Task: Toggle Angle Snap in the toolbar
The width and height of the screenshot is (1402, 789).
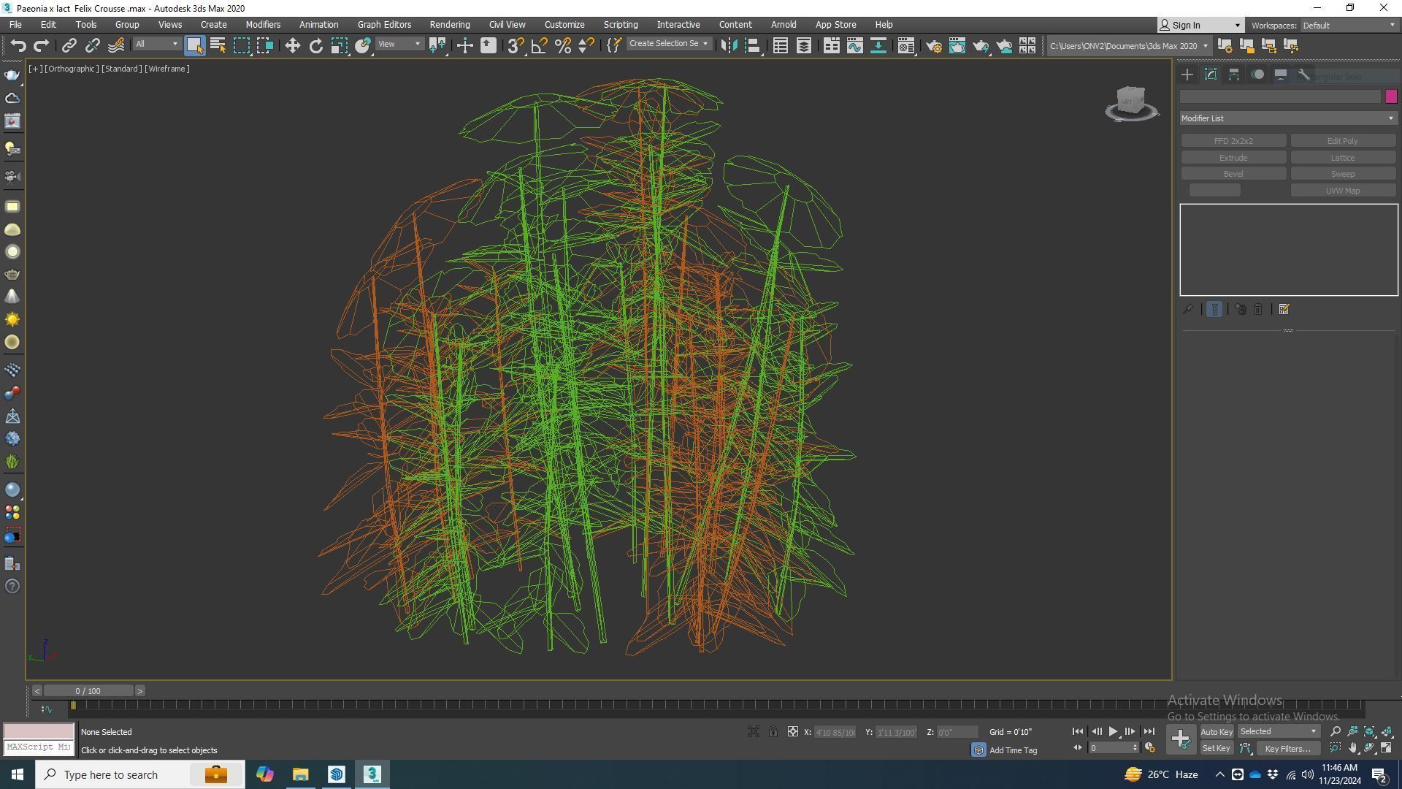Action: tap(539, 45)
